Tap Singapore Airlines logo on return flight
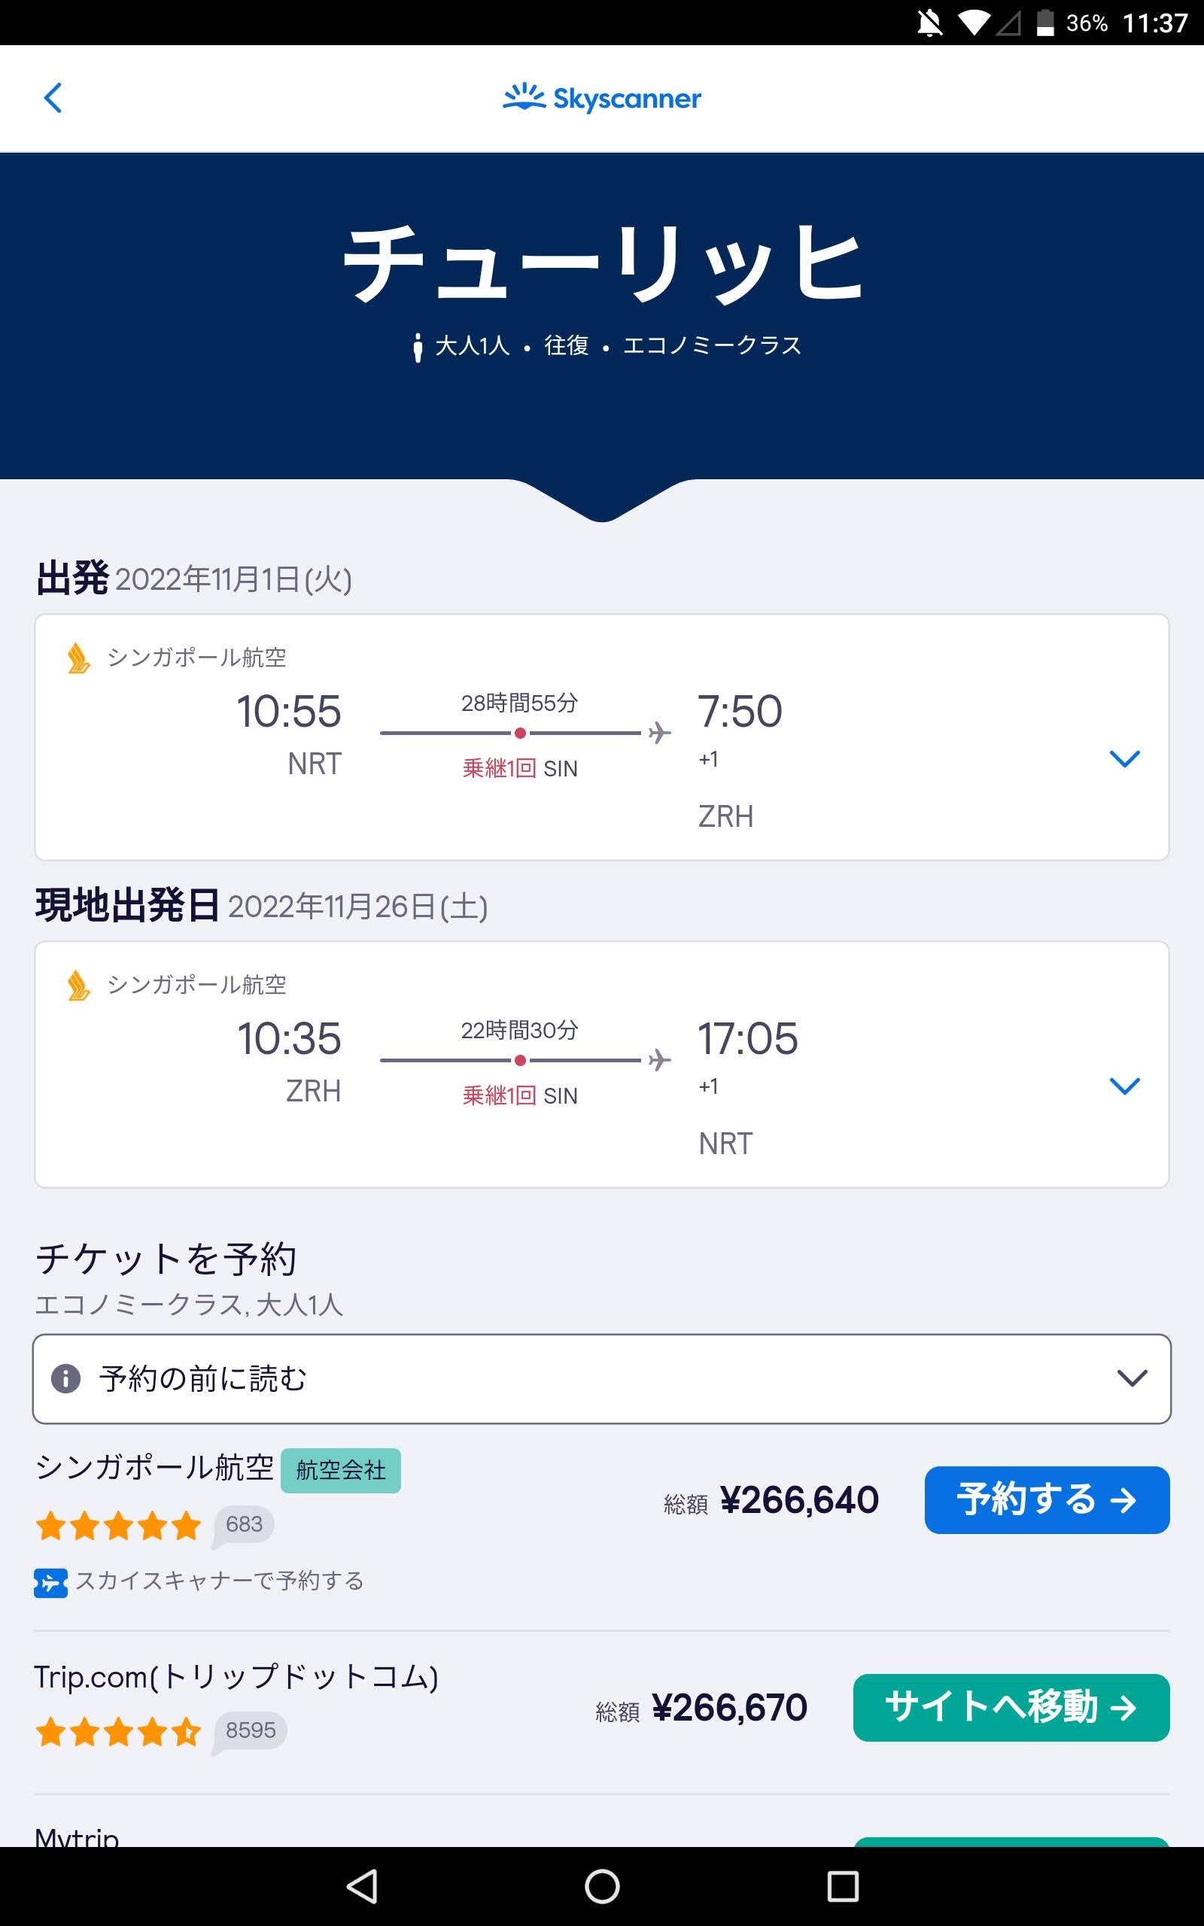1204x1926 pixels. coord(78,986)
